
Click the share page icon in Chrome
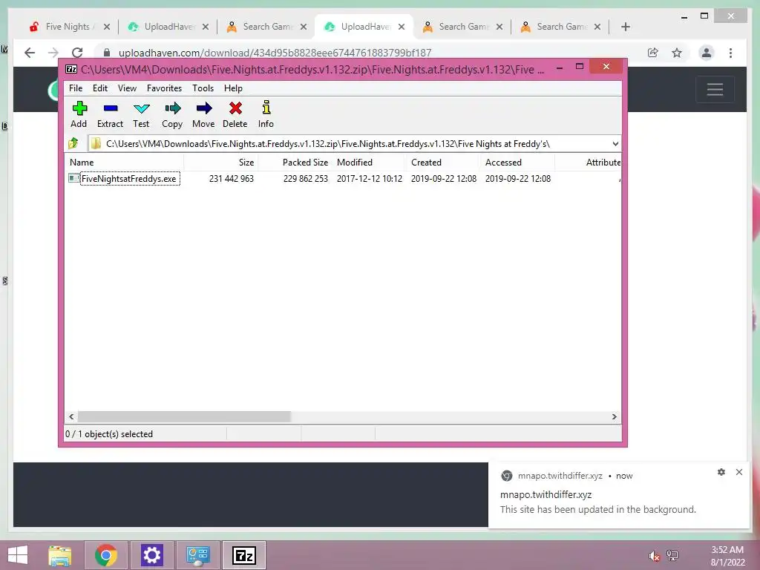click(653, 53)
